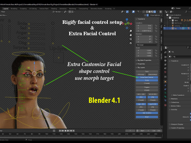Toggle Extra Face Control rig layer

pos(147,77)
